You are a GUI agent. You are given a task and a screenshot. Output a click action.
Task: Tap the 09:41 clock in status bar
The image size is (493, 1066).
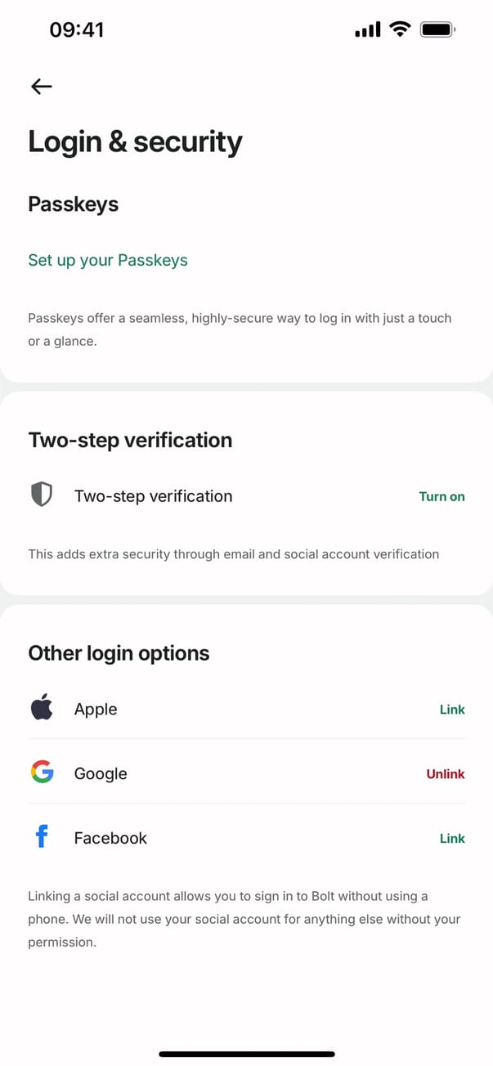coord(77,30)
